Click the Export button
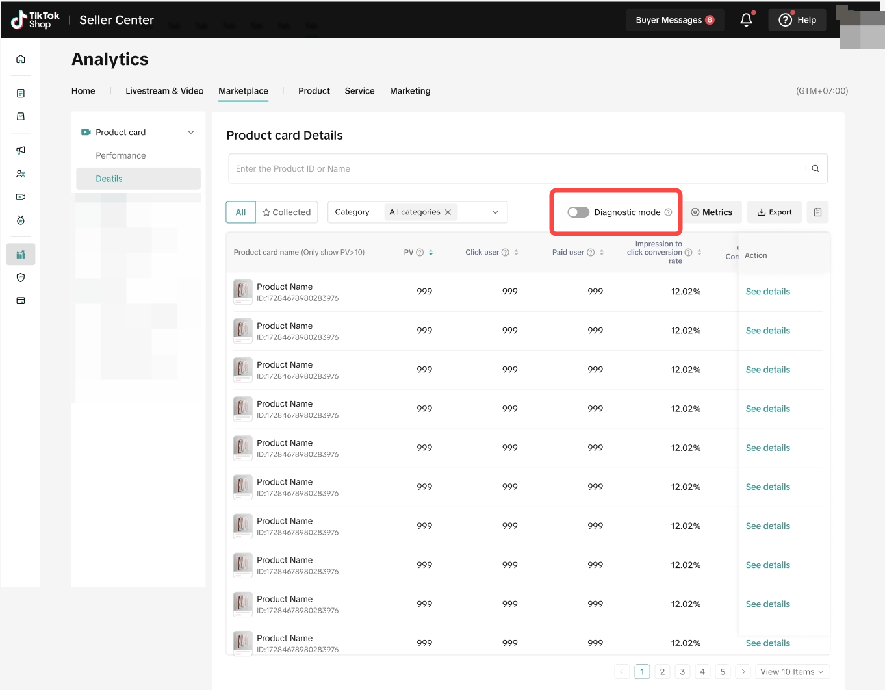885x690 pixels. pyautogui.click(x=774, y=212)
